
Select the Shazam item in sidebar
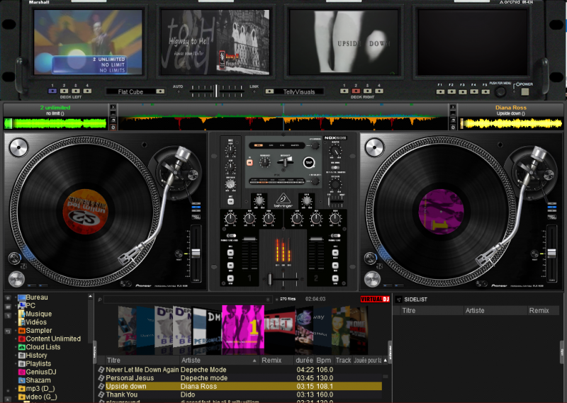click(38, 380)
